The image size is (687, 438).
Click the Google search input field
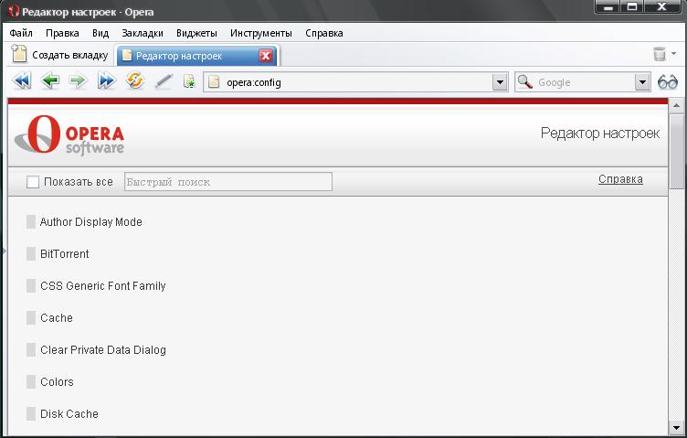(585, 82)
